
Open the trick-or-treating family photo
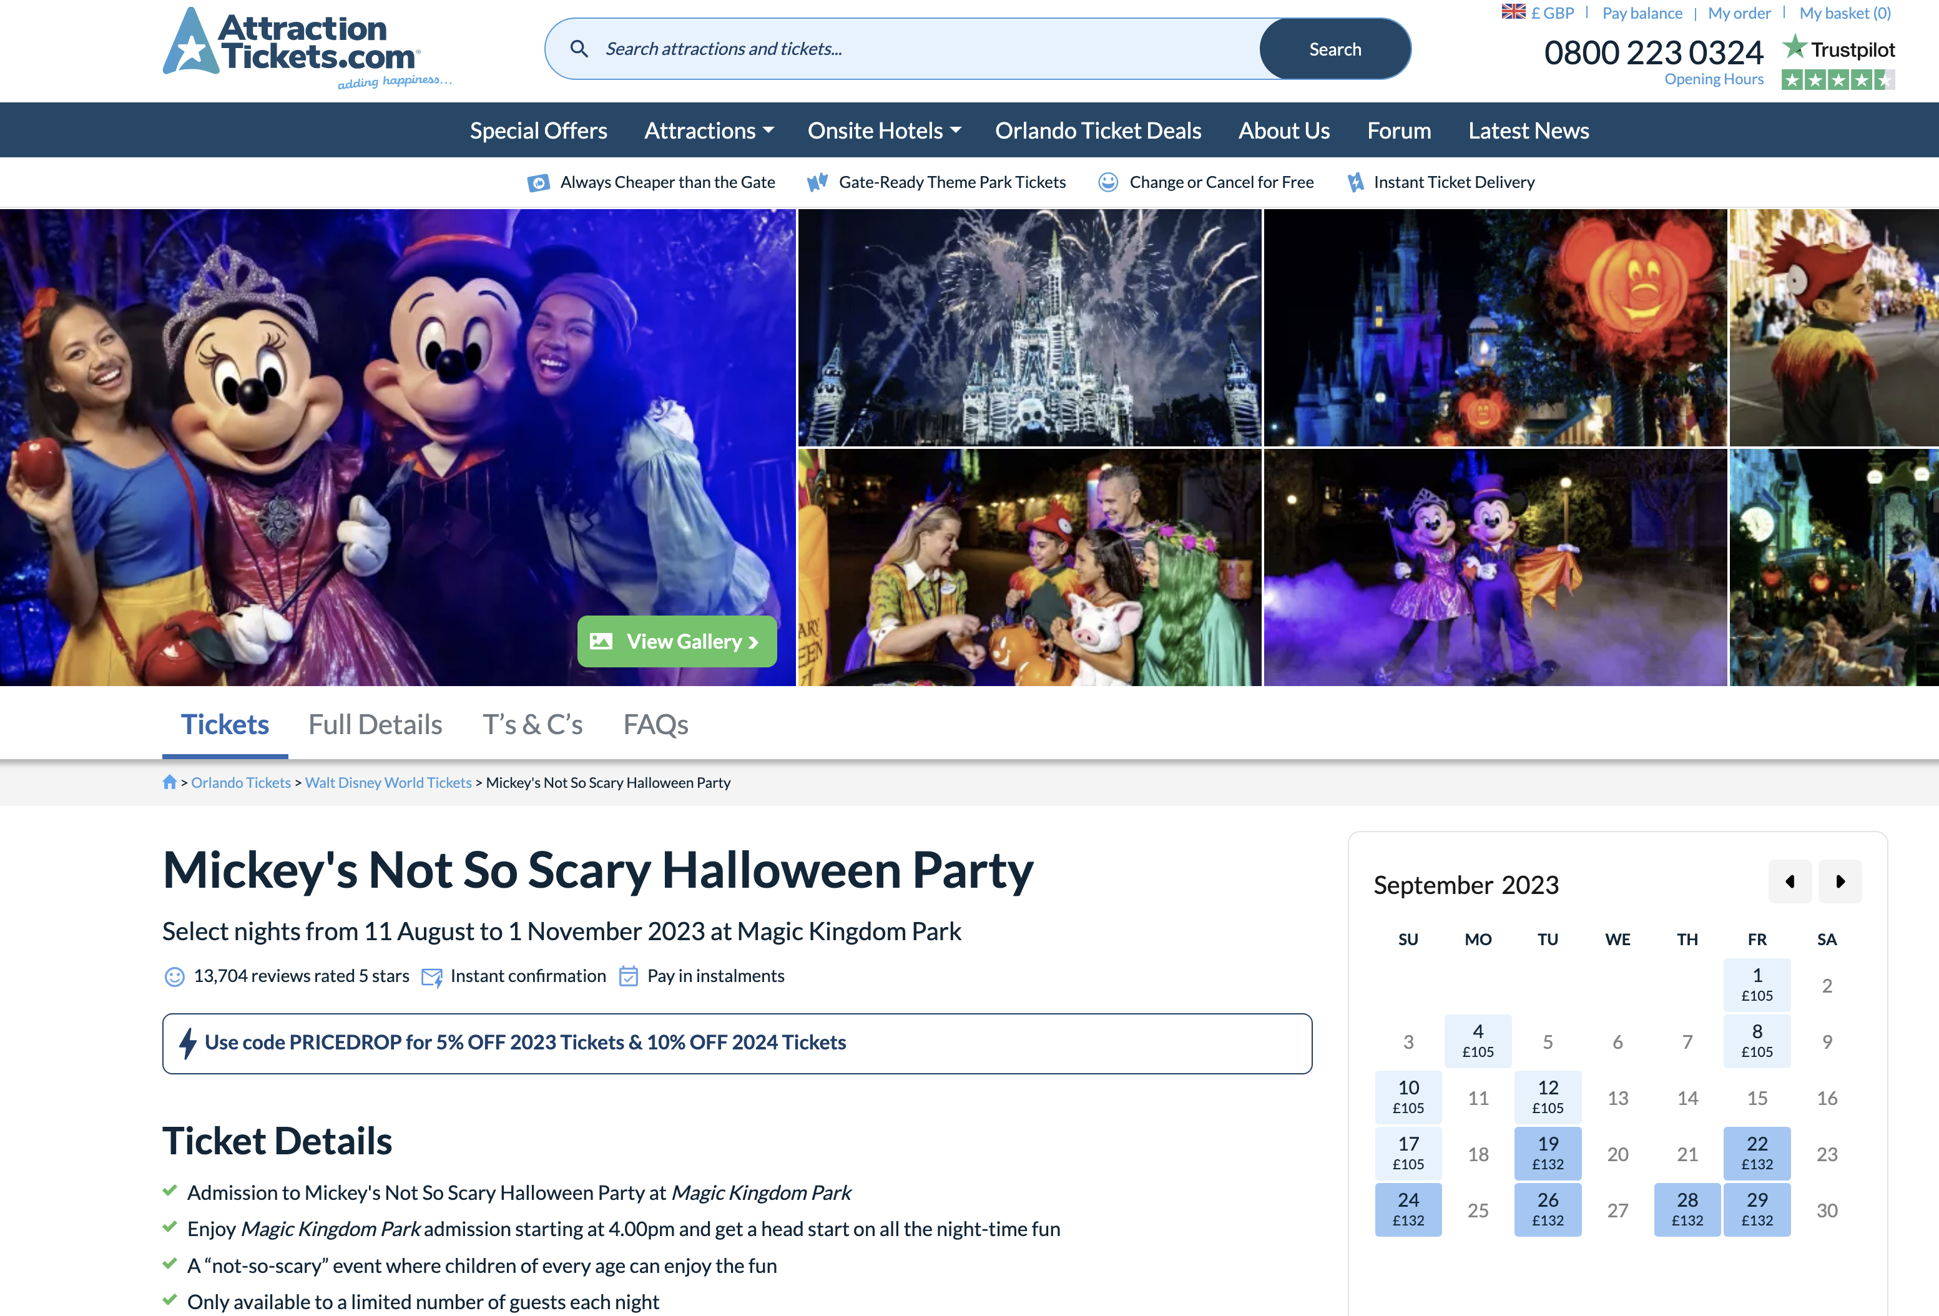1029,567
